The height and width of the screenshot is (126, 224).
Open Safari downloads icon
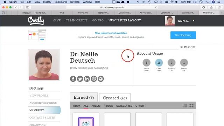(203, 7)
